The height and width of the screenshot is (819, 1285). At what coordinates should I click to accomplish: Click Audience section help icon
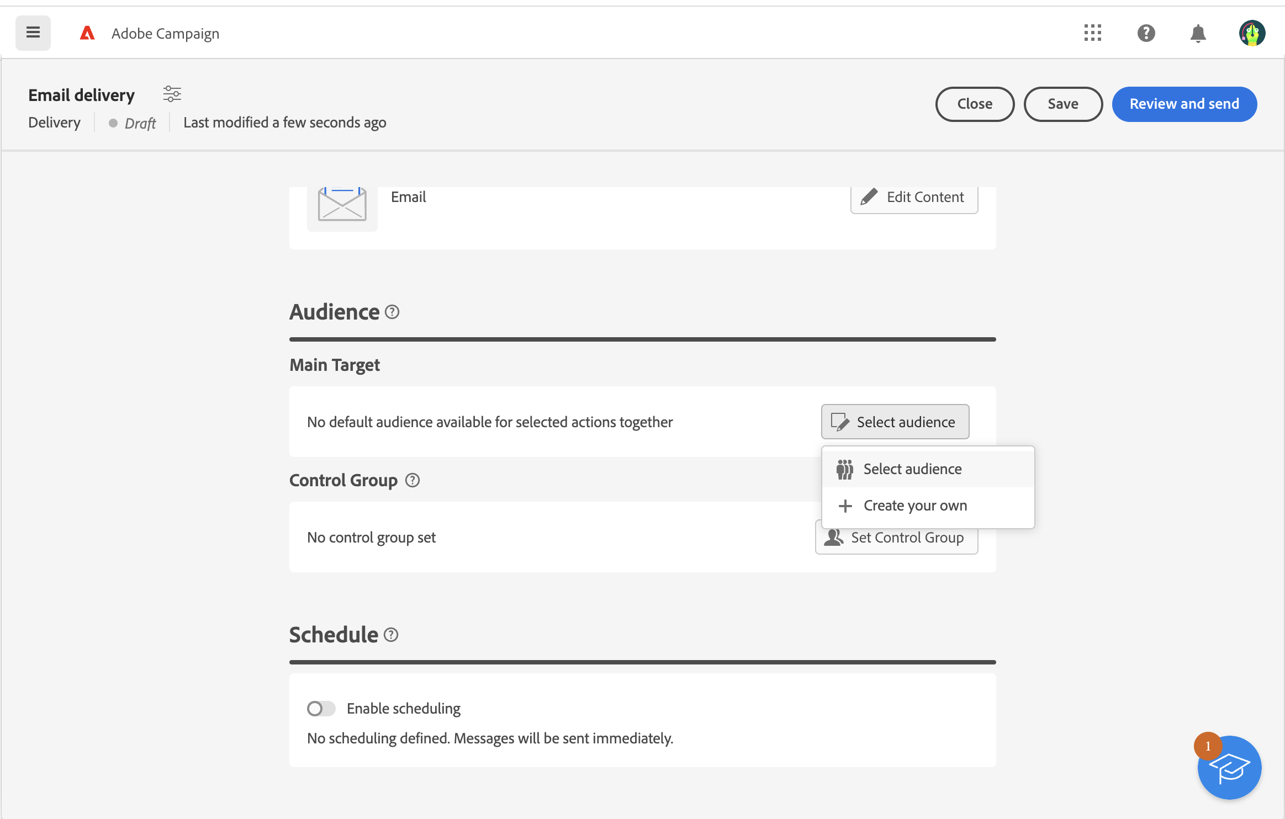[392, 312]
